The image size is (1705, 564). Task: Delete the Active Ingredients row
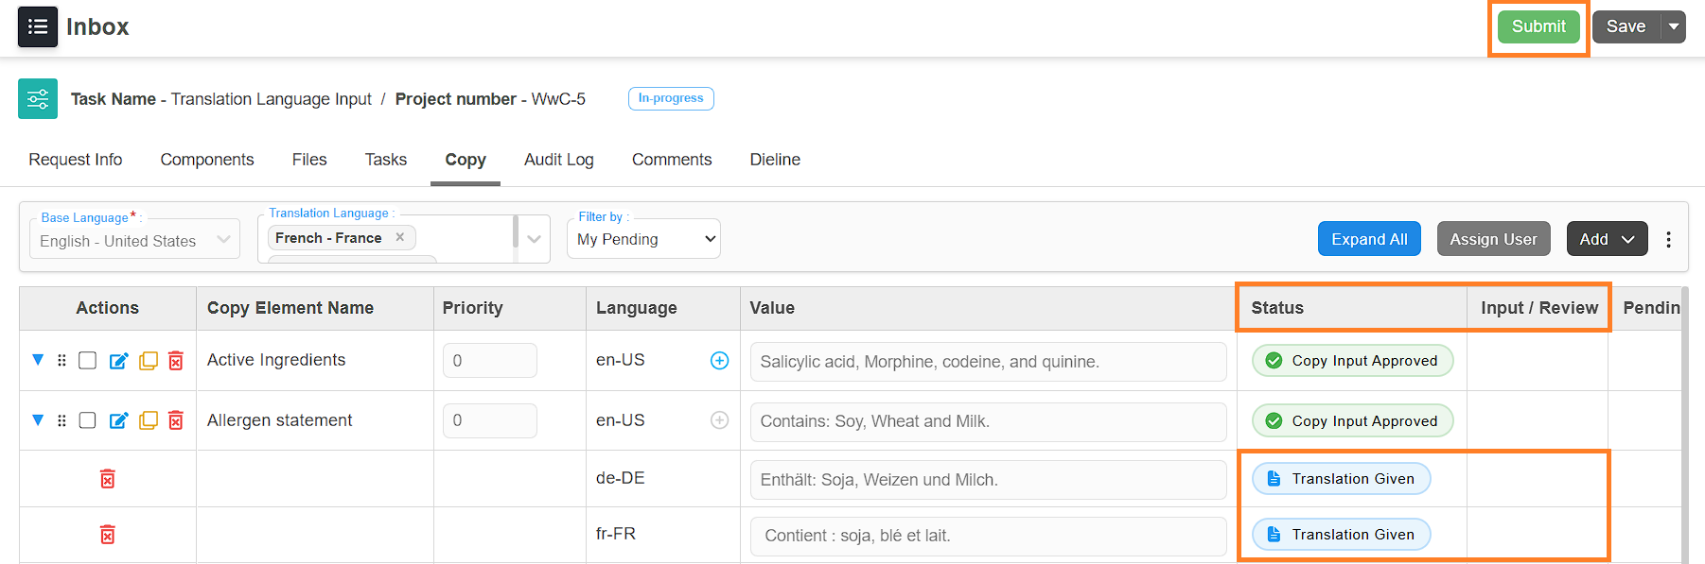[x=176, y=361]
